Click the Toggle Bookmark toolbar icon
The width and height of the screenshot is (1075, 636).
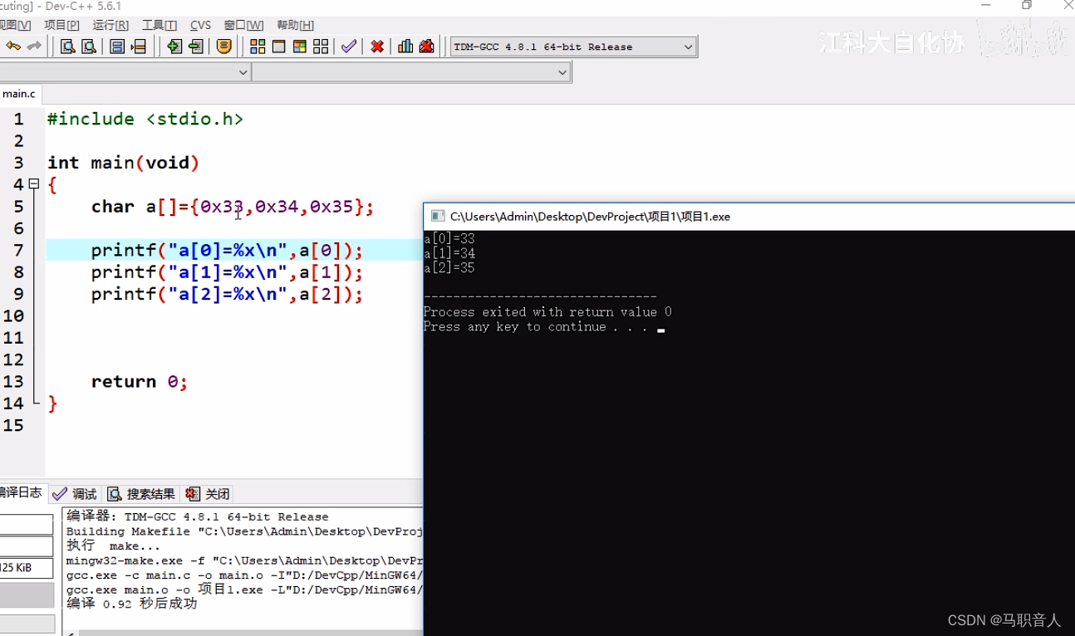(x=117, y=46)
